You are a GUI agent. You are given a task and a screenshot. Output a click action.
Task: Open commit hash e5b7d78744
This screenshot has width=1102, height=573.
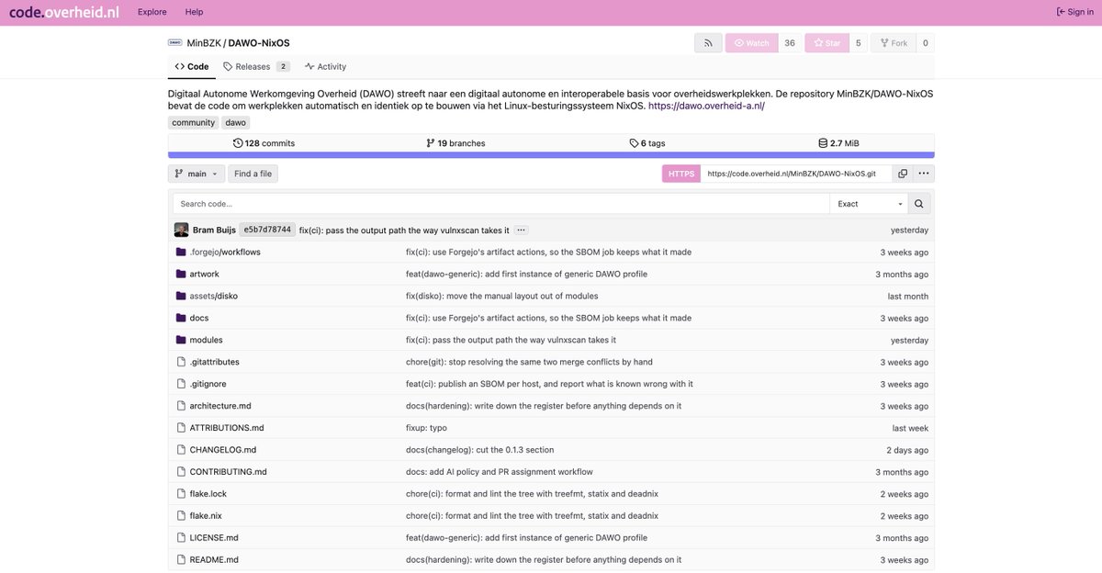coord(267,230)
